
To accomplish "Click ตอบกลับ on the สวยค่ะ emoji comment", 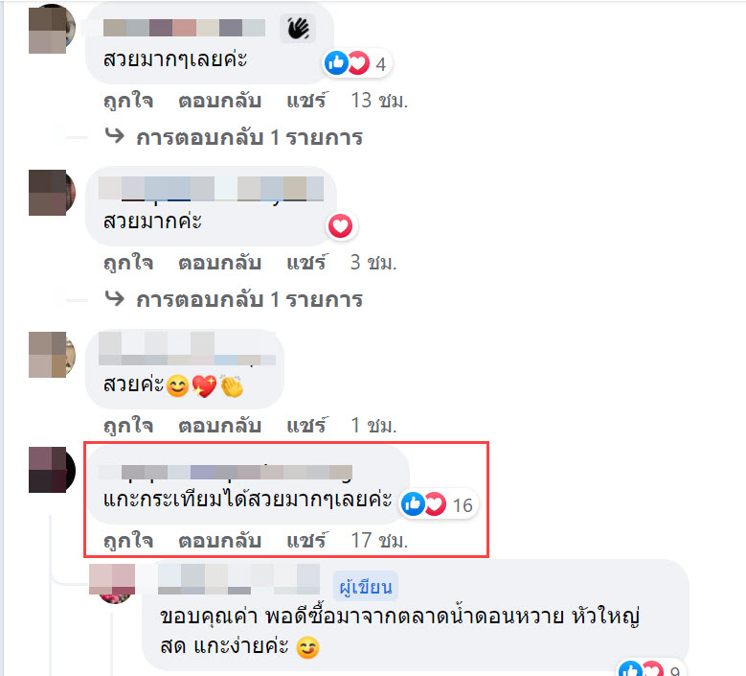I will click(x=220, y=426).
